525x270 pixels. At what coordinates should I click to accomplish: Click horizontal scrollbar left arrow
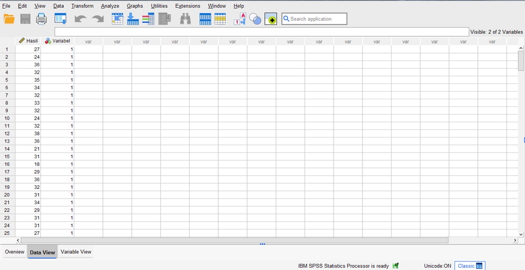[x=18, y=240]
